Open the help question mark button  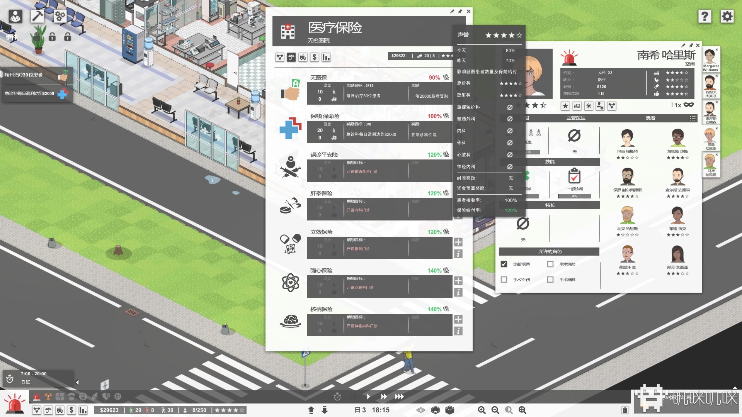click(705, 16)
